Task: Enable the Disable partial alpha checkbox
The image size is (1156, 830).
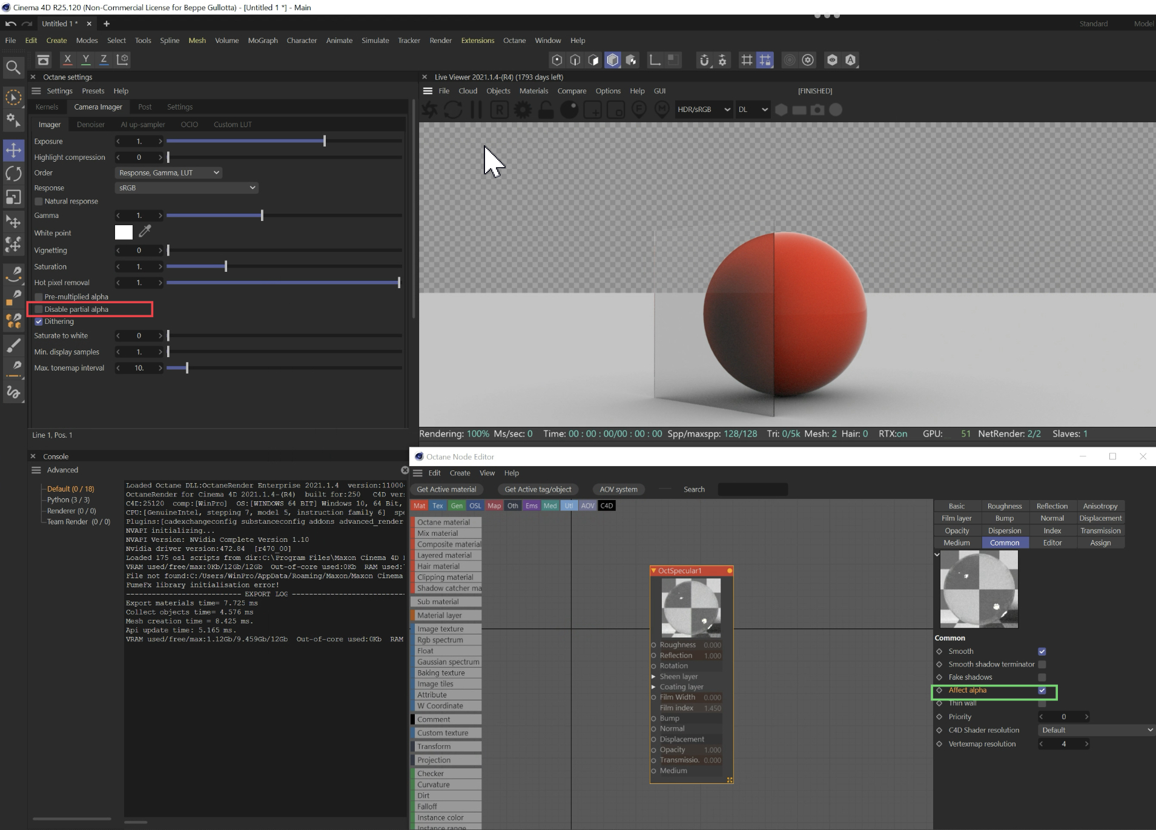Action: pyautogui.click(x=39, y=309)
